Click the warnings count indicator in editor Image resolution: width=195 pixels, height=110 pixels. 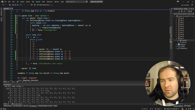18,82
